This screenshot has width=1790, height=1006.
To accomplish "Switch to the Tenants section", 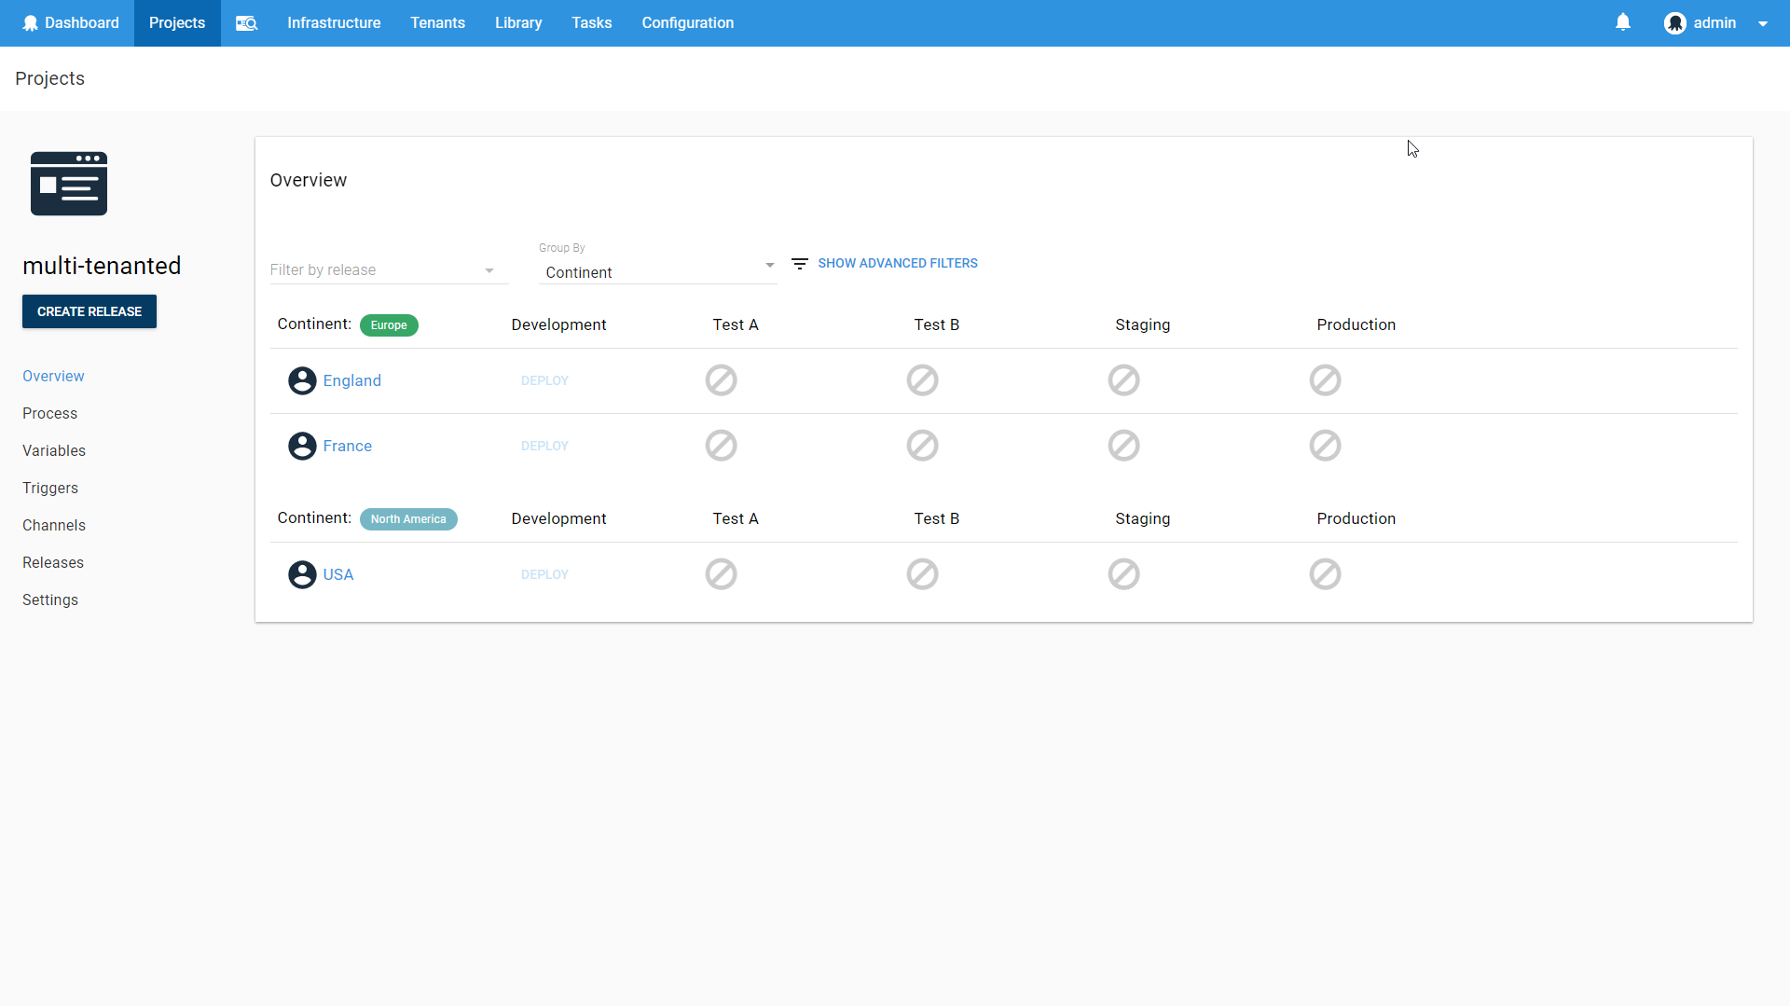I will tap(437, 22).
